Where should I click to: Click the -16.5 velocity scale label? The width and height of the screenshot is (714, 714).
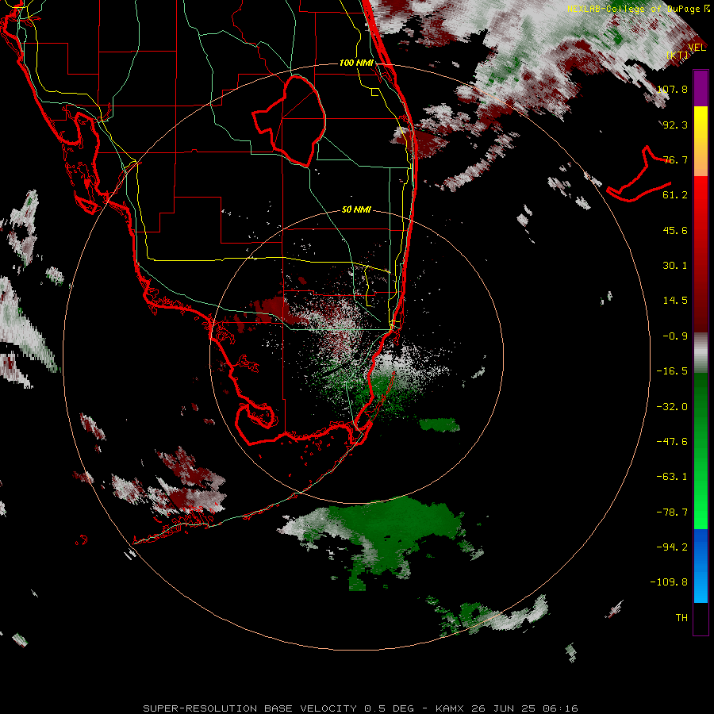point(672,371)
